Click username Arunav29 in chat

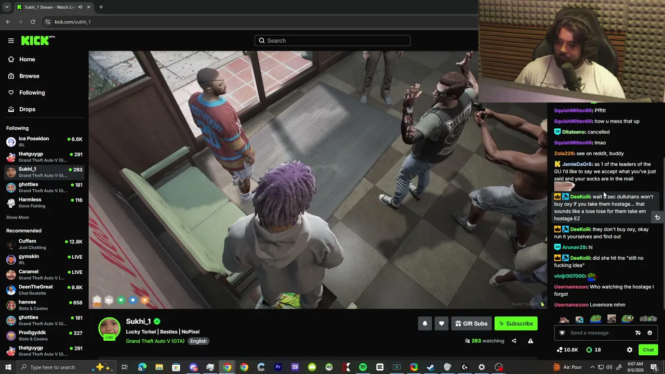pyautogui.click(x=574, y=247)
